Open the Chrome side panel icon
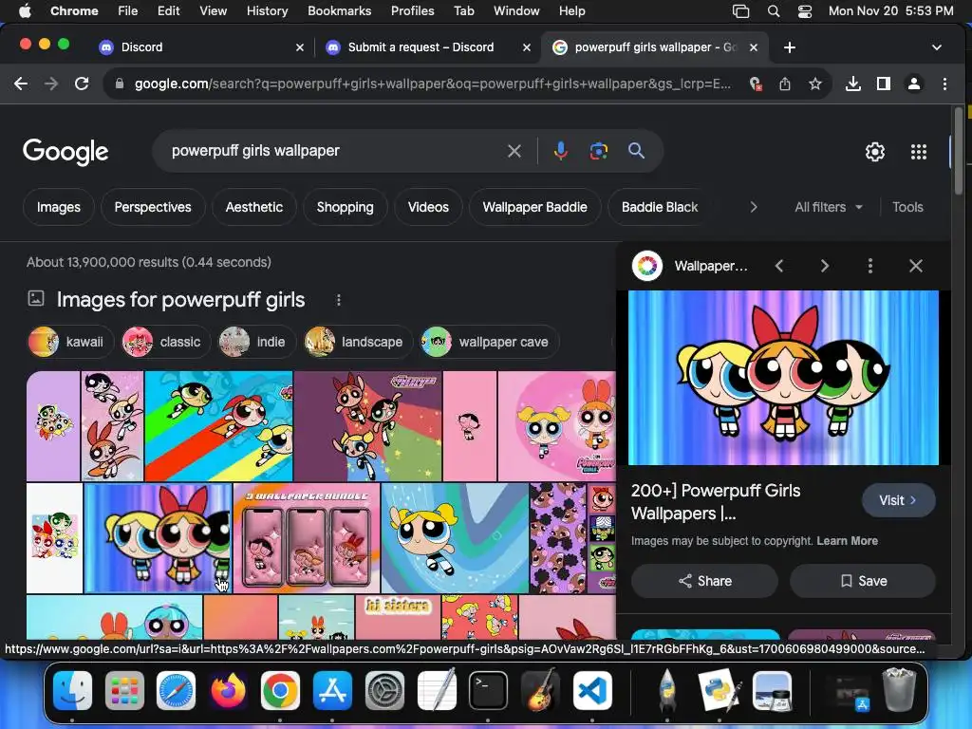 coord(884,84)
